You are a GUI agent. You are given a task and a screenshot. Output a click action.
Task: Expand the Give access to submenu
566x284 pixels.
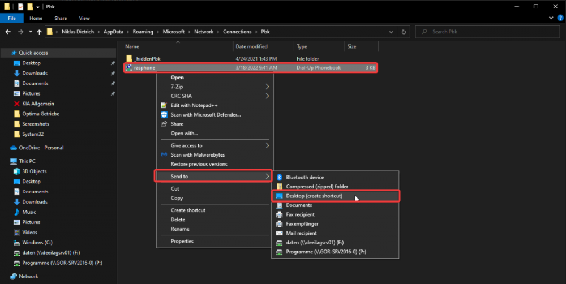pos(267,145)
